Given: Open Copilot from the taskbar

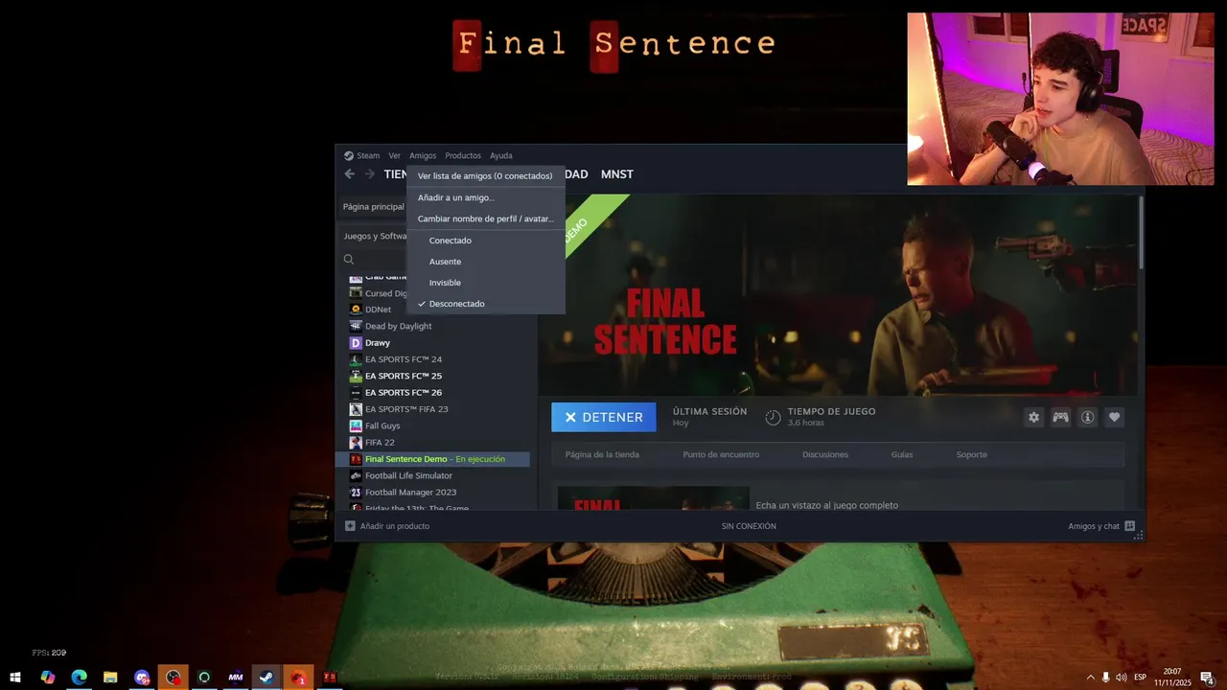Looking at the screenshot, I should (x=47, y=678).
